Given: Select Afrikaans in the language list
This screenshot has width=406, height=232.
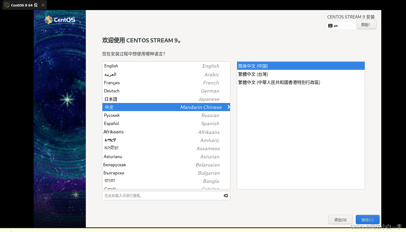Looking at the screenshot, I should 166,132.
